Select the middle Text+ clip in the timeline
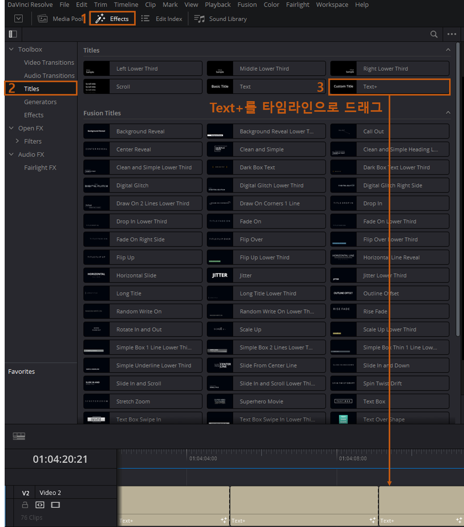This screenshot has width=464, height=527. [304, 506]
